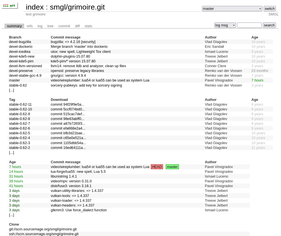Open the stable-0.62-9 tag
This screenshot has height=236, width=281.
tap(20, 114)
